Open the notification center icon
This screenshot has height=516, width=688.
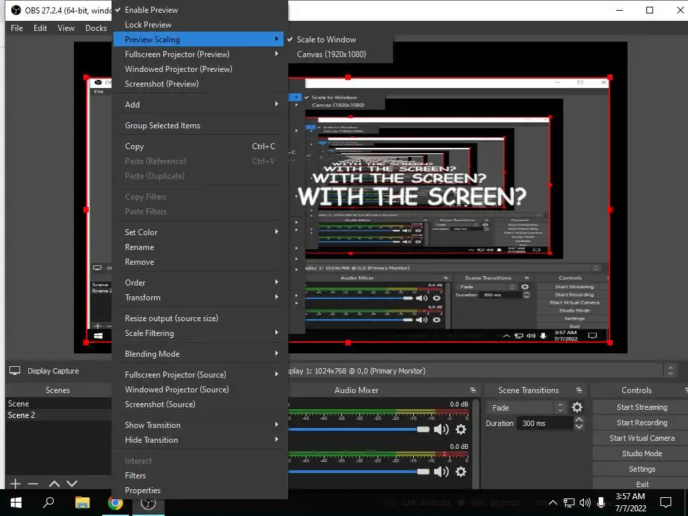pyautogui.click(x=666, y=503)
